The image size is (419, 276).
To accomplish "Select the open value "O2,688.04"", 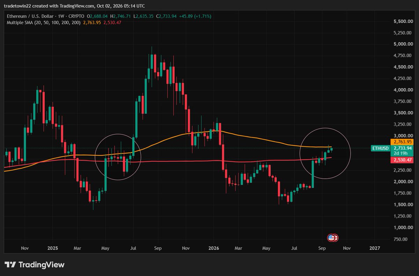I will point(98,16).
